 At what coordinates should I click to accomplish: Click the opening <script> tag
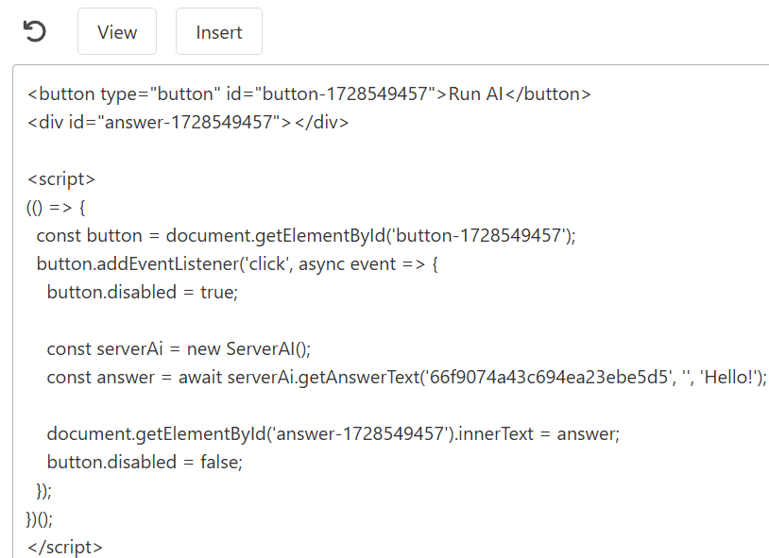coord(61,178)
